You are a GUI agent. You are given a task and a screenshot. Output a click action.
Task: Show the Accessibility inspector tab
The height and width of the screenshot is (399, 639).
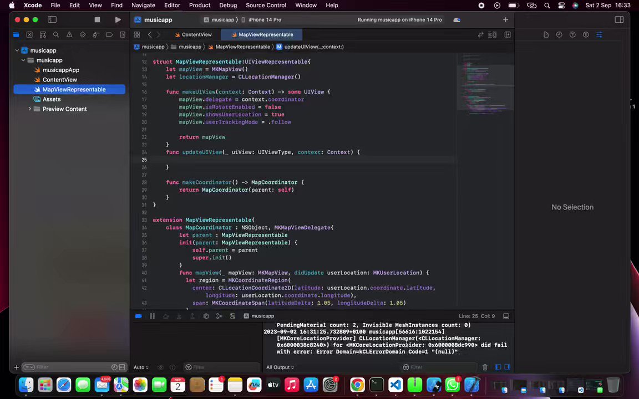(586, 34)
